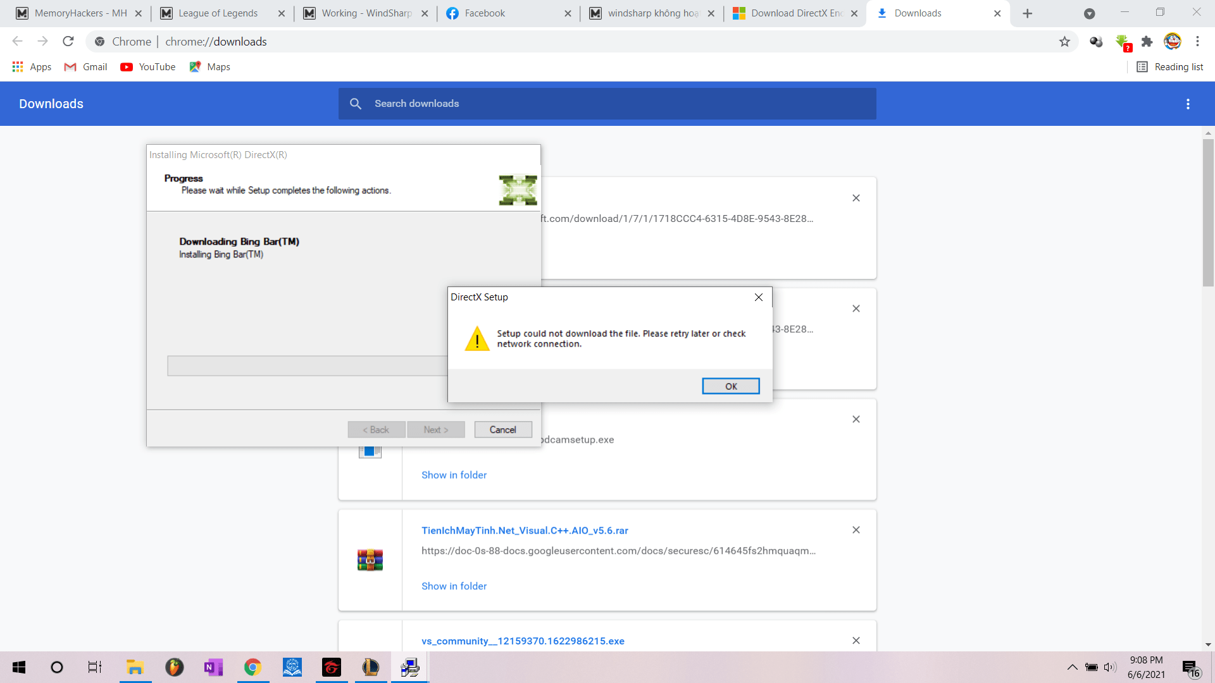
Task: Go back to previous page
Action: pos(17,41)
